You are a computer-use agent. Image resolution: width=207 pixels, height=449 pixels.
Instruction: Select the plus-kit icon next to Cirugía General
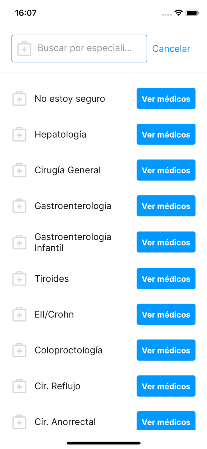(x=19, y=170)
